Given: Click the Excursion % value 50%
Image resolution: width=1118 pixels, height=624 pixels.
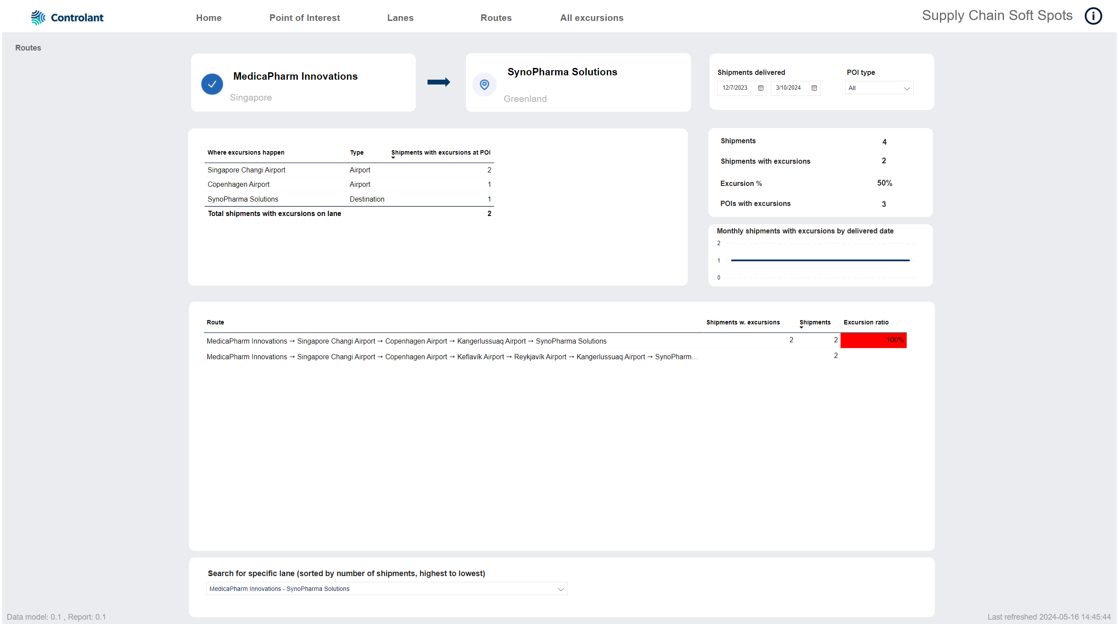Looking at the screenshot, I should [x=884, y=183].
